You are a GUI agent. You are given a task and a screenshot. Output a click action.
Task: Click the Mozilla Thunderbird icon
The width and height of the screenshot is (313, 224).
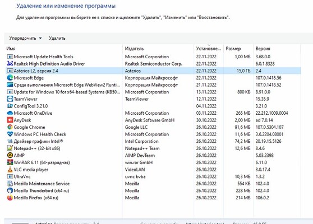coord(10,191)
